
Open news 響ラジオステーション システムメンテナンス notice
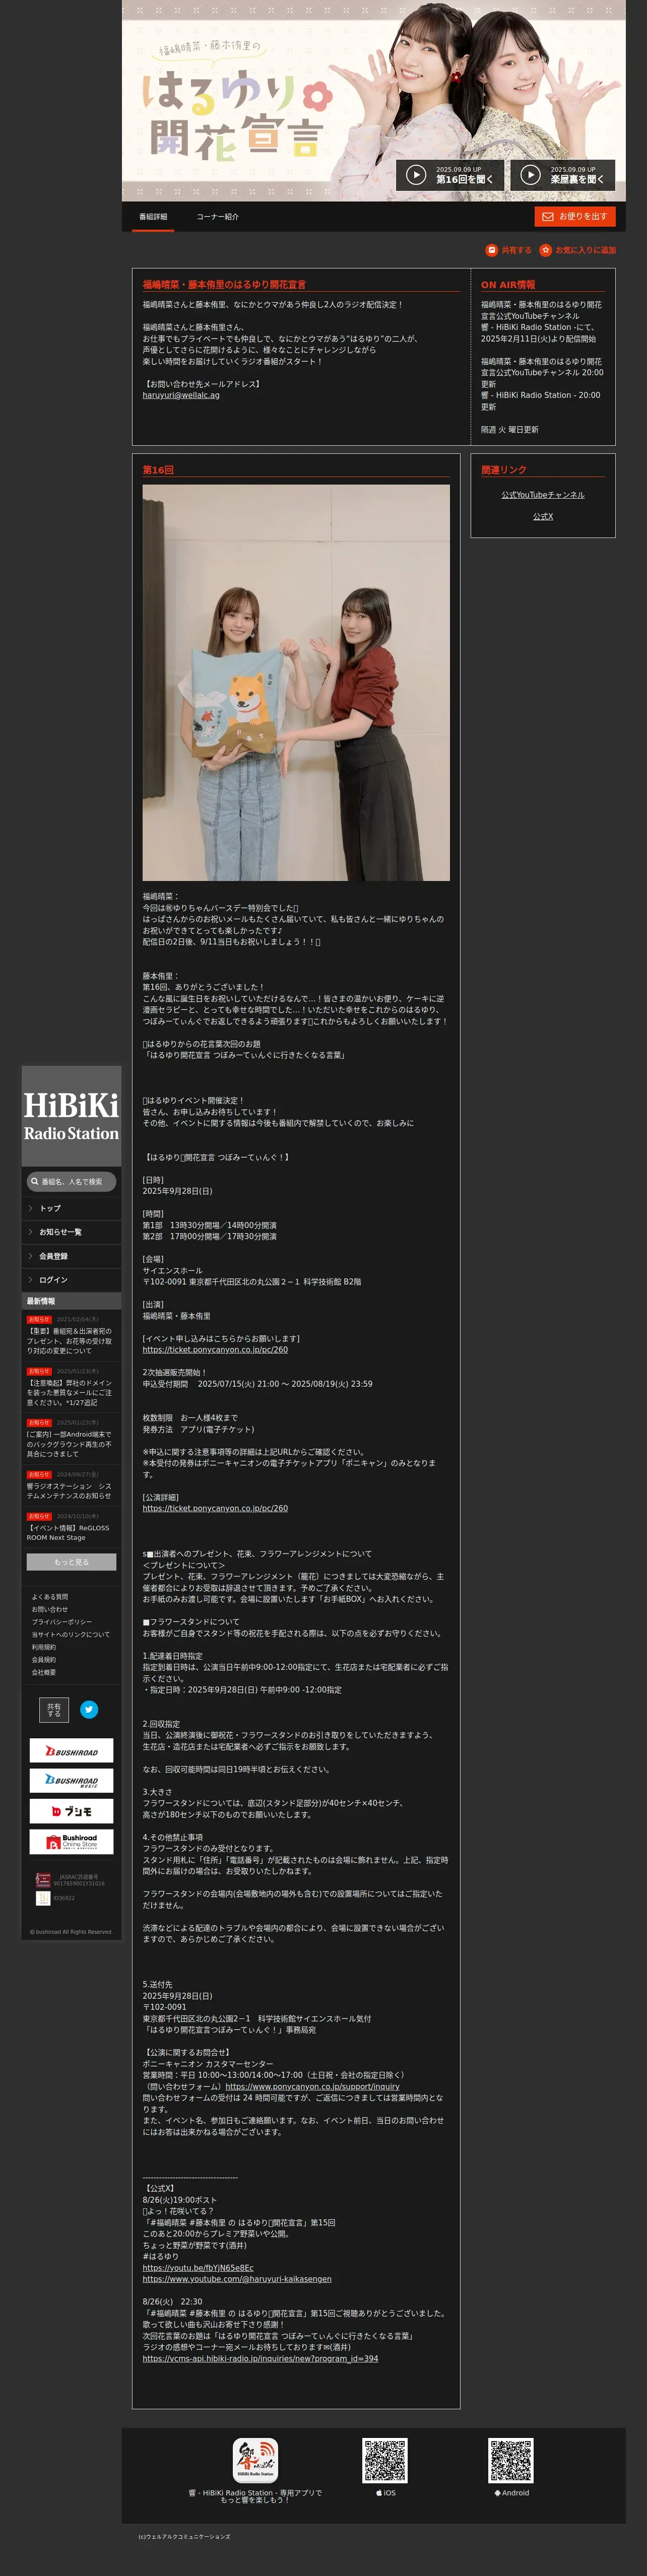point(70,1491)
